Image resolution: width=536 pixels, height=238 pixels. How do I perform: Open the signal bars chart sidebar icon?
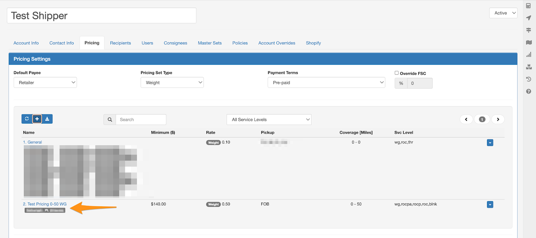point(528,54)
